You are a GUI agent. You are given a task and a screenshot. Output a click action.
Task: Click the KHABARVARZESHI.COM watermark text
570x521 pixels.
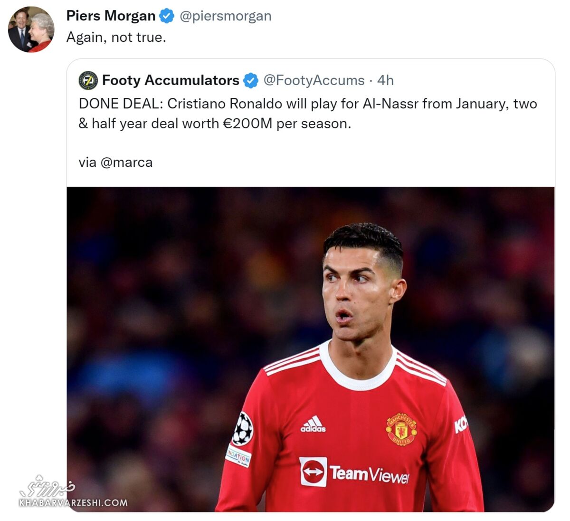tap(73, 502)
